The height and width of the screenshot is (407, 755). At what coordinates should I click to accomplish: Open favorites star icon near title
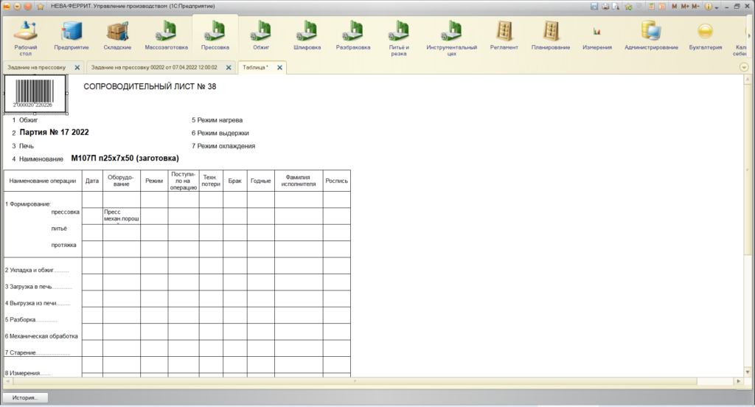point(41,6)
